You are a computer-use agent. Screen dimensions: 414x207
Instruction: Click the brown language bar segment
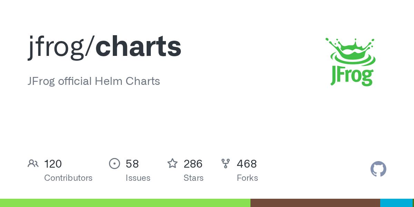pos(315,203)
